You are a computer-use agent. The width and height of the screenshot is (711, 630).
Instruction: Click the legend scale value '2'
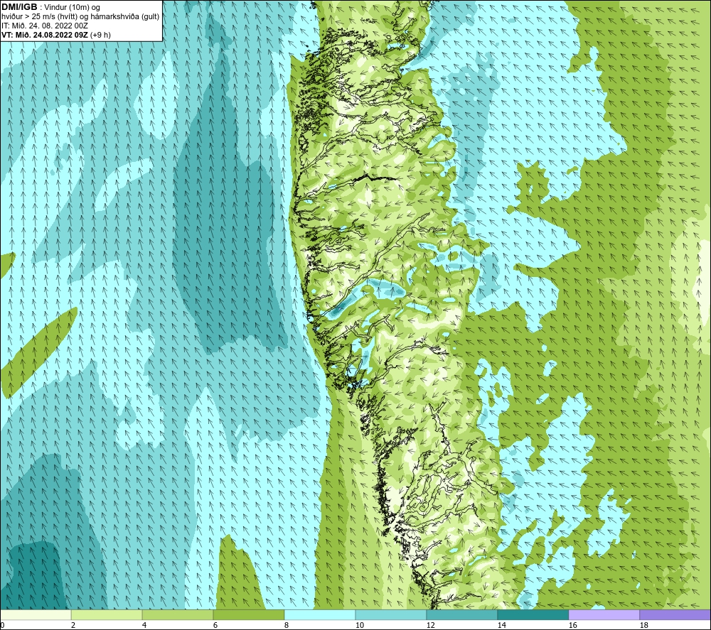[73, 625]
